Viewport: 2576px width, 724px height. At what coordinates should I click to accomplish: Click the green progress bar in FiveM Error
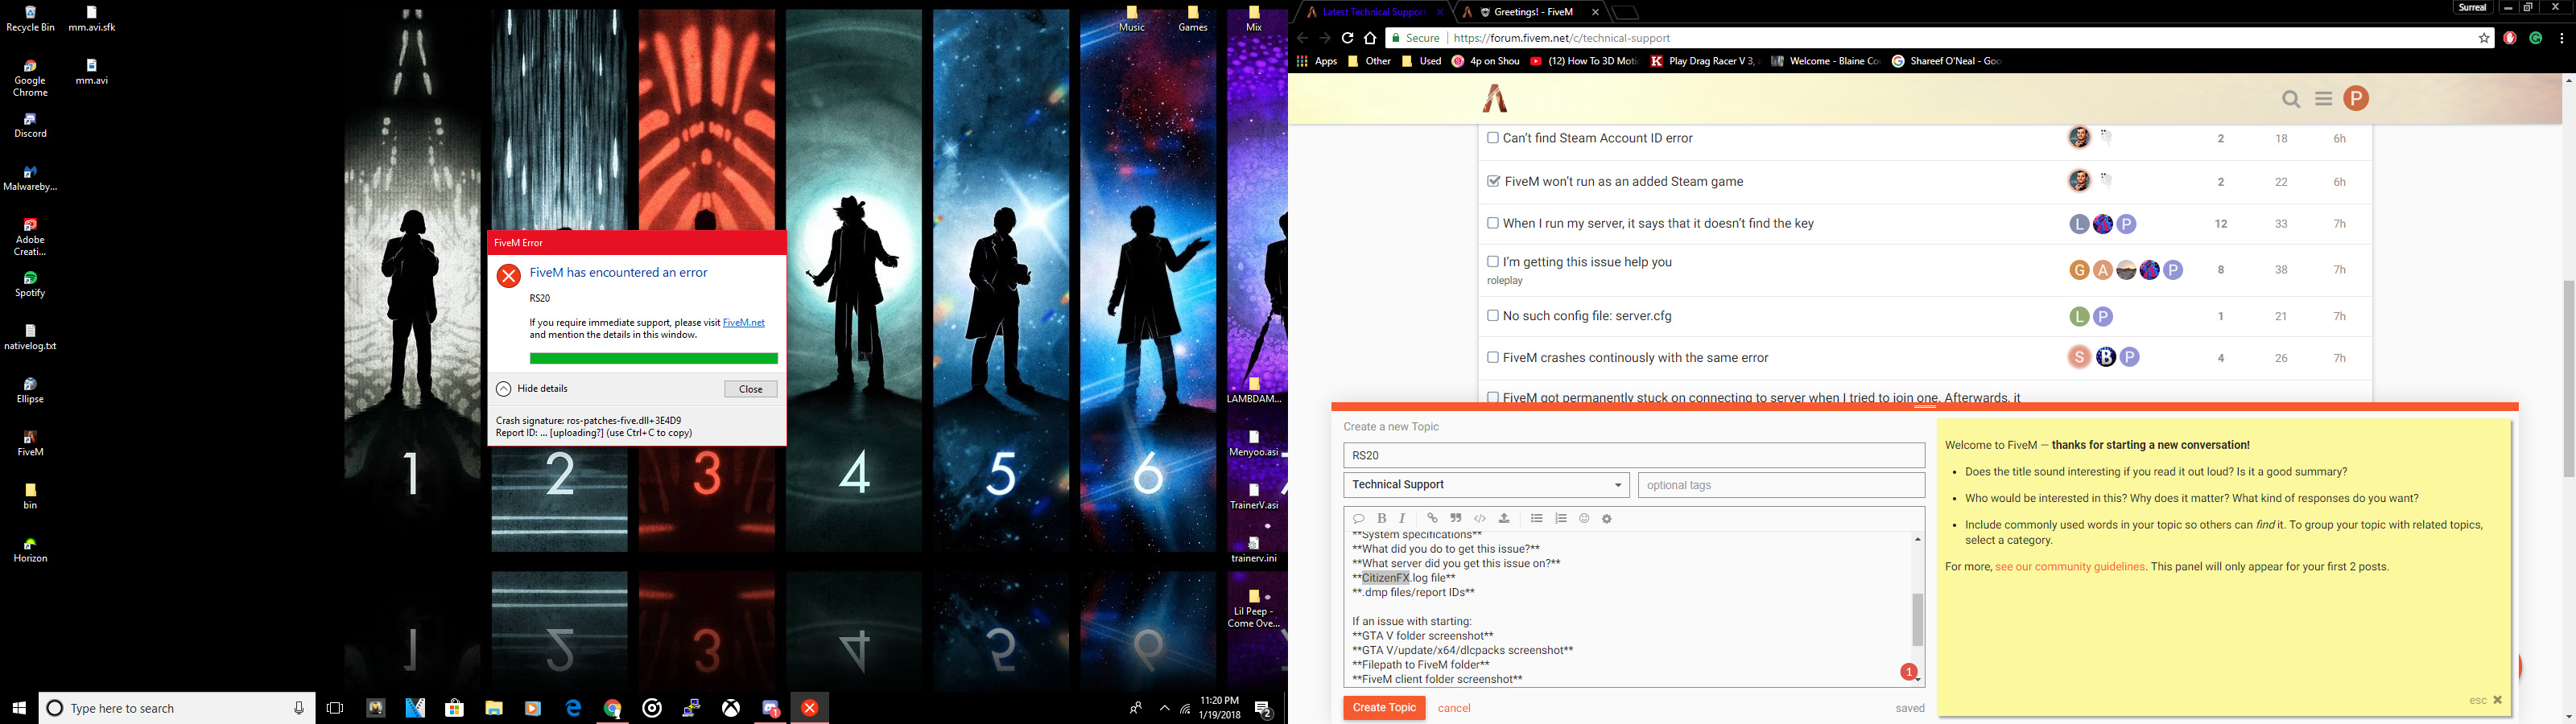click(x=653, y=358)
